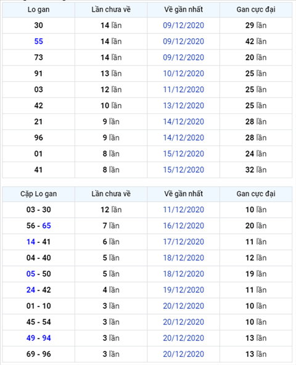
Task: Open blue number 24 in pair 24 - 42
Action: pyautogui.click(x=31, y=290)
